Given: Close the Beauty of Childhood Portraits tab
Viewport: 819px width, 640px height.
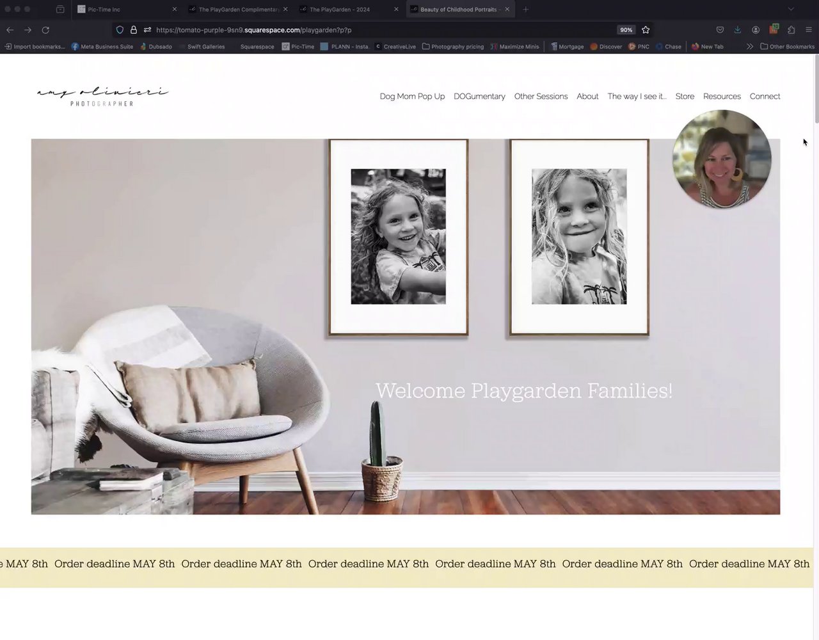Looking at the screenshot, I should point(507,10).
